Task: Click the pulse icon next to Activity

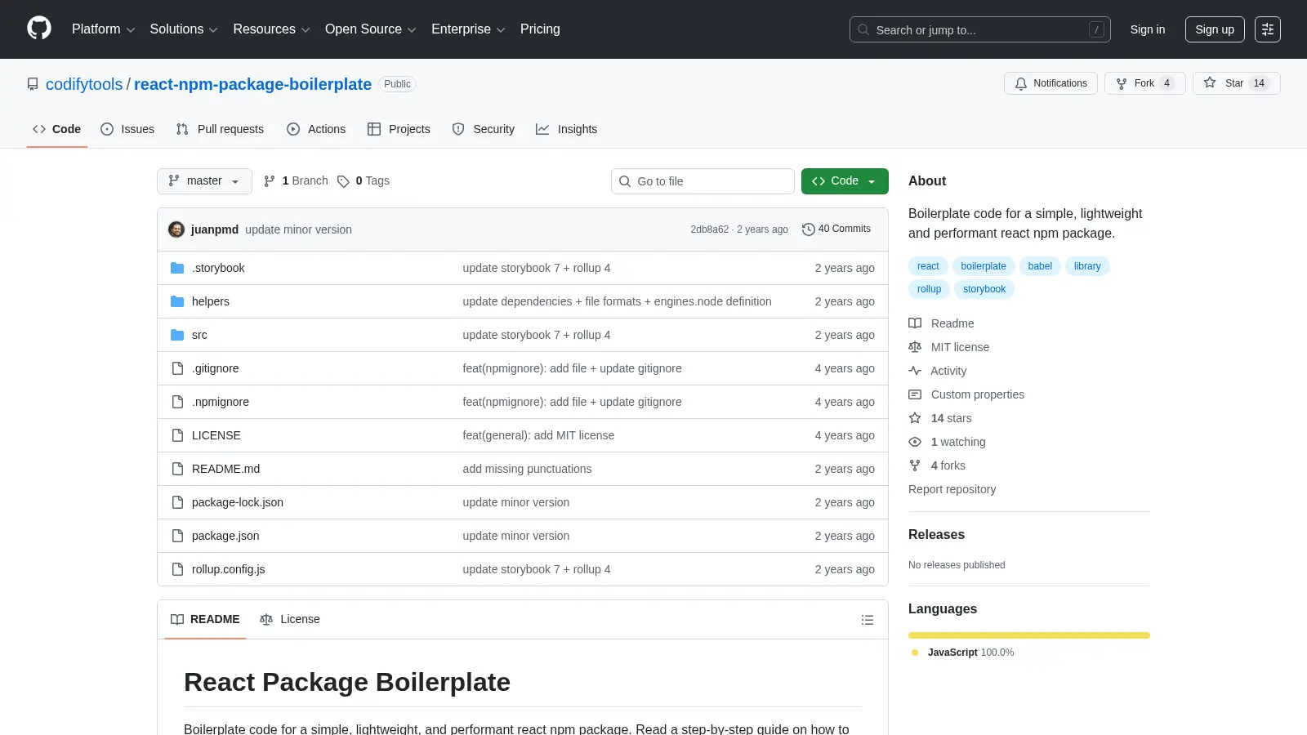Action: click(915, 371)
